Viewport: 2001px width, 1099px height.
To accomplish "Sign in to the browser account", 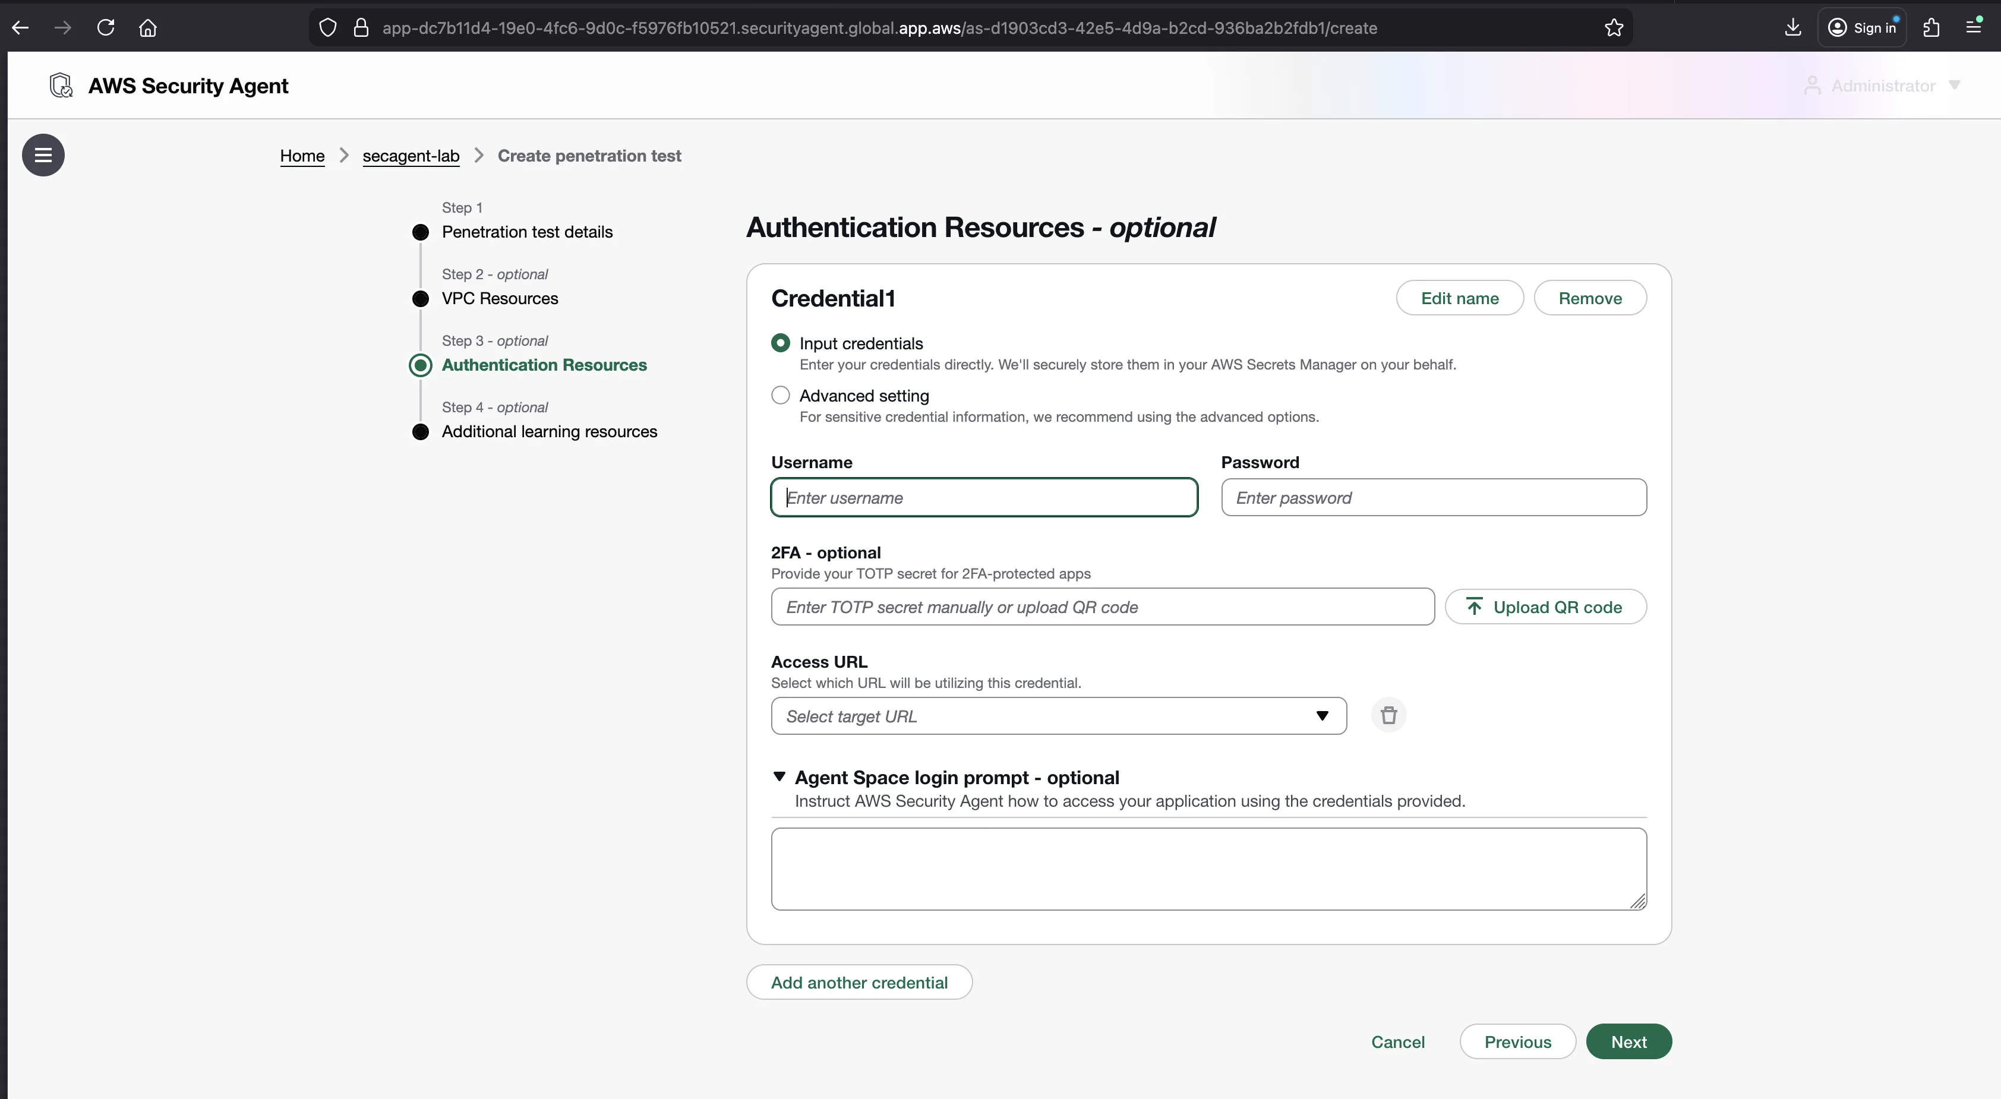I will coord(1862,28).
